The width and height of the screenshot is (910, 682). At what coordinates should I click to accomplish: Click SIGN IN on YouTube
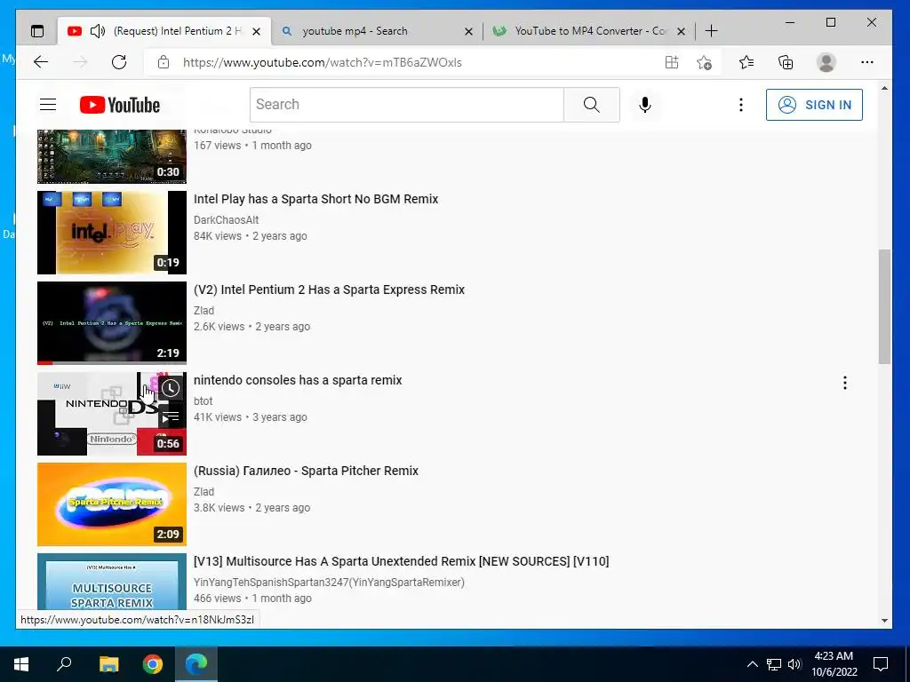tap(814, 105)
